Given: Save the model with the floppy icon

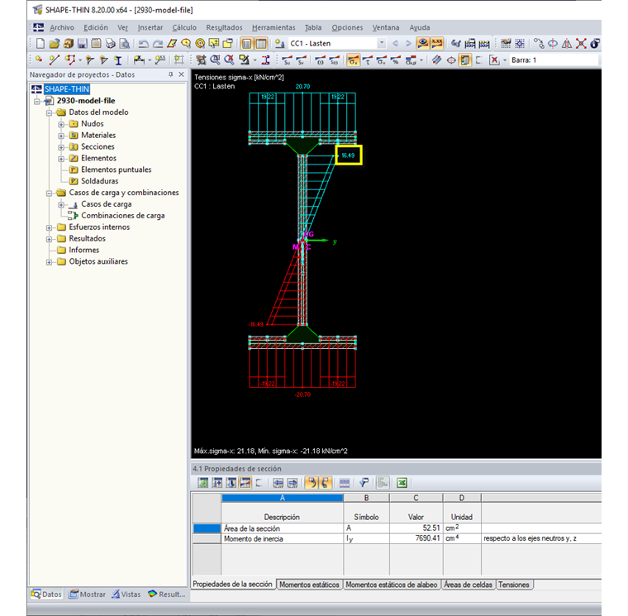Looking at the screenshot, I should (x=83, y=43).
